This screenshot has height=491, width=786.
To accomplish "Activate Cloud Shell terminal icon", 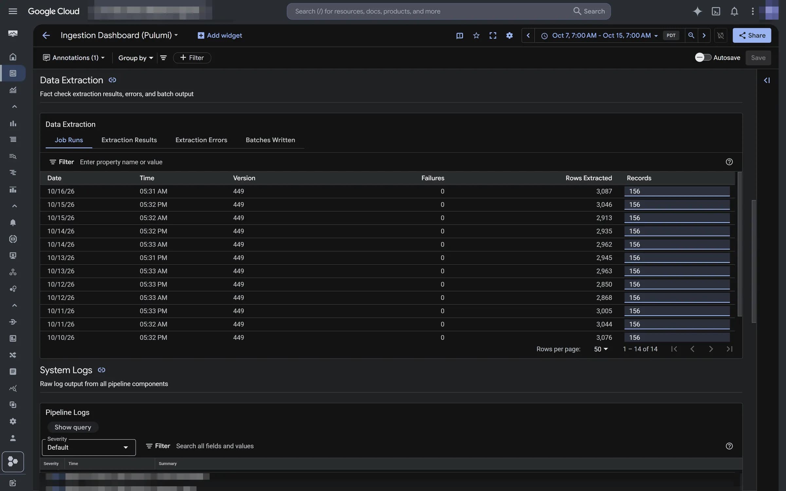I will (x=716, y=11).
